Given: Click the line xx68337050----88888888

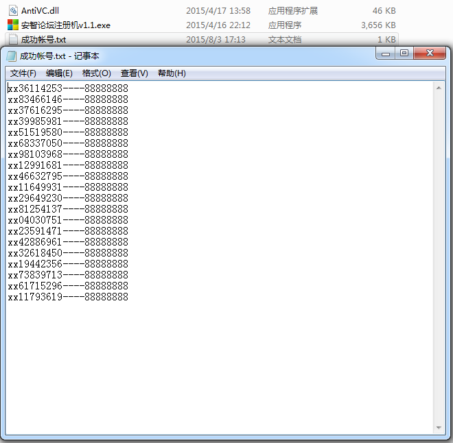Looking at the screenshot, I should tap(68, 143).
